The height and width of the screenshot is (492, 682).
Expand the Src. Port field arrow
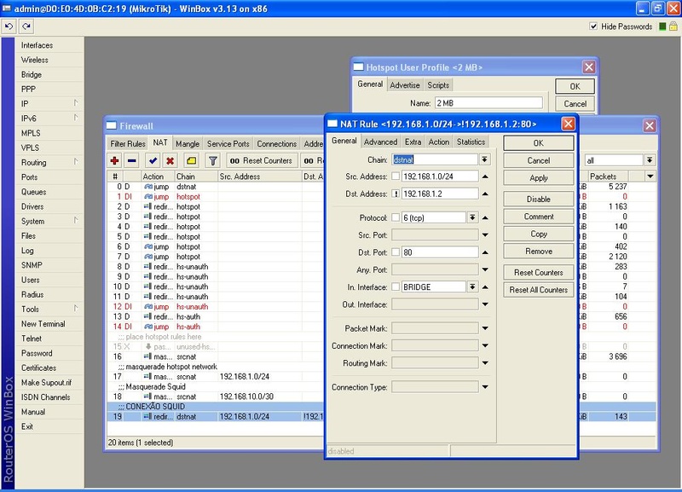click(x=485, y=234)
